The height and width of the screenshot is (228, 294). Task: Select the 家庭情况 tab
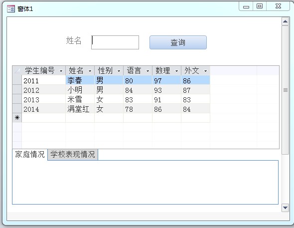30,155
